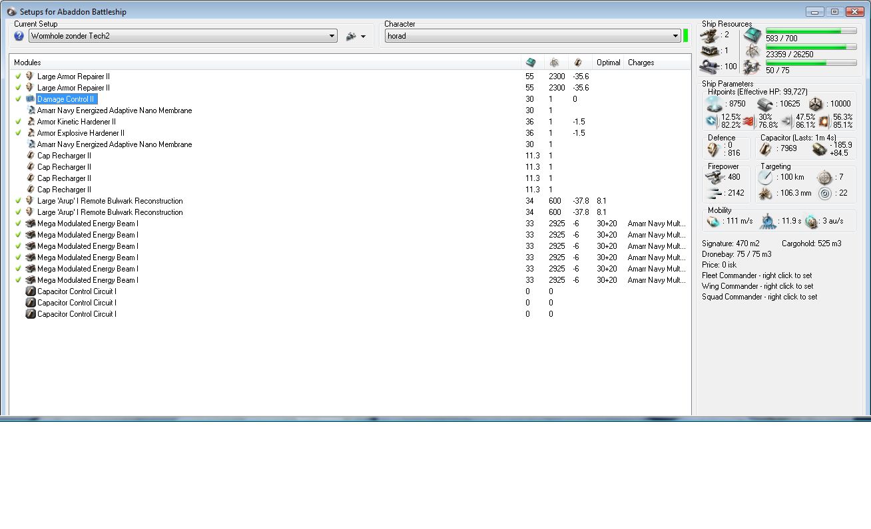Click the Armor Explosive Hardener II module icon
The width and height of the screenshot is (871, 529).
tap(30, 133)
